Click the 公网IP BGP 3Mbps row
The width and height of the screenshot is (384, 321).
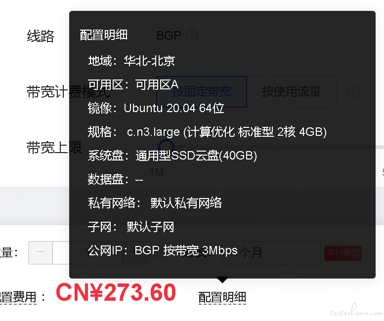pyautogui.click(x=163, y=250)
